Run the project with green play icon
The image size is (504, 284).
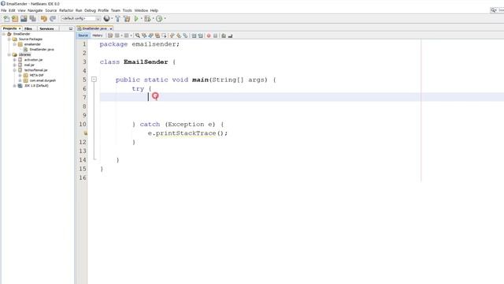[136, 19]
